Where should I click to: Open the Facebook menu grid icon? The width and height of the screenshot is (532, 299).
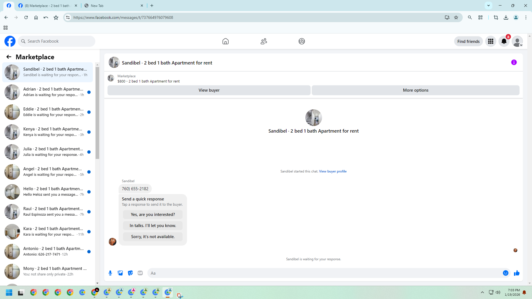[x=490, y=42]
